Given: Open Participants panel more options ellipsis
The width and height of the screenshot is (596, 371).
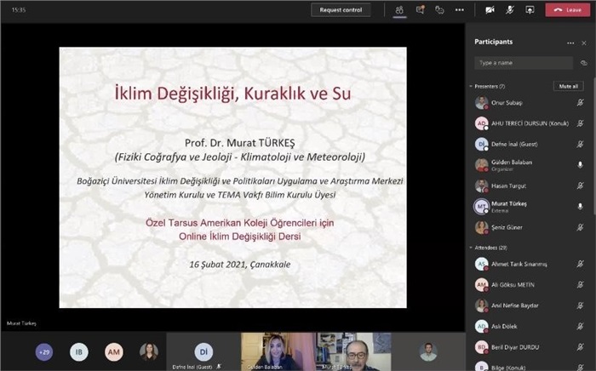Looking at the screenshot, I should pyautogui.click(x=570, y=43).
